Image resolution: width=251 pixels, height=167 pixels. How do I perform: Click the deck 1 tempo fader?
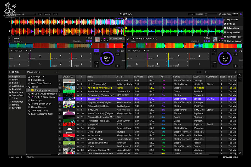(x=123, y=60)
